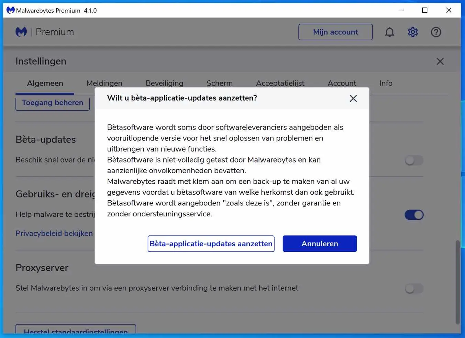This screenshot has width=465, height=338.
Task: Open Mijn account
Action: click(x=335, y=32)
